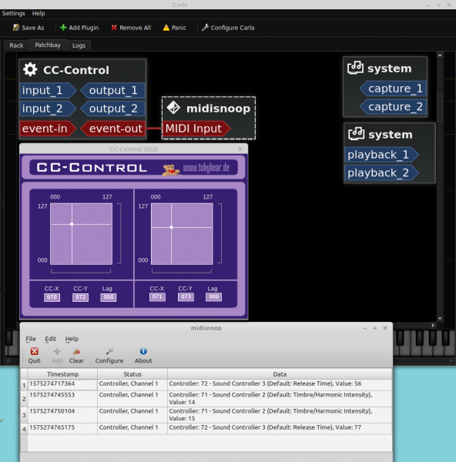Open the Settings menu in Carla
The width and height of the screenshot is (456, 462).
pos(14,13)
